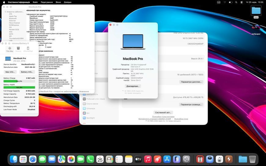Launch Apple TV from the Dock
266x166 pixels.
pos(138,159)
